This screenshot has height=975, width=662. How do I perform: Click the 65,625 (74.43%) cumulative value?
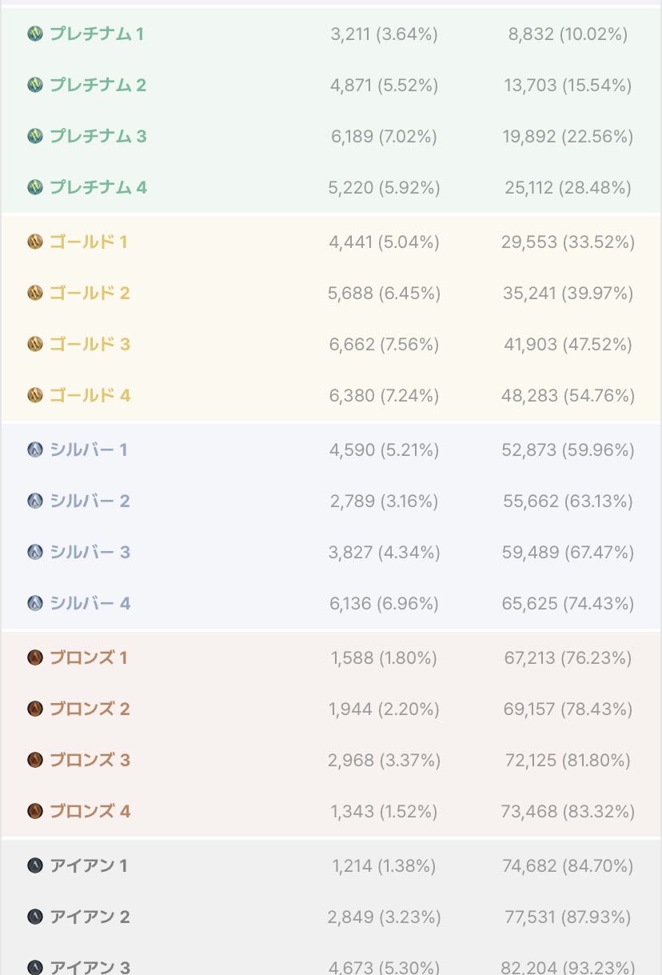pyautogui.click(x=568, y=603)
